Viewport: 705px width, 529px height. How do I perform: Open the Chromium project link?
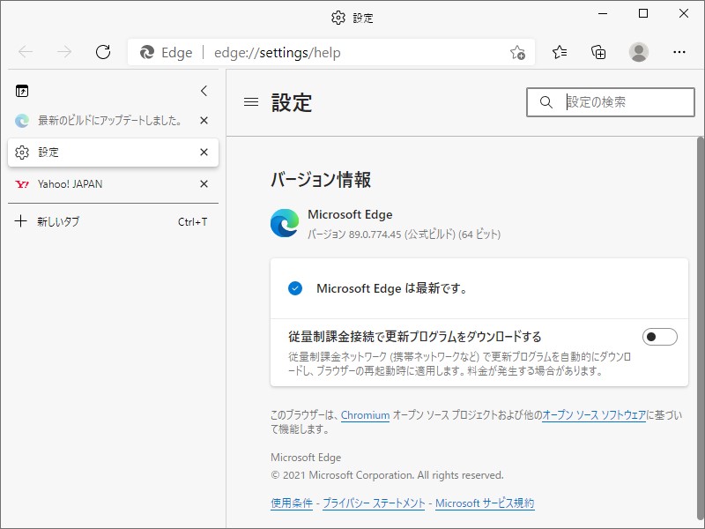point(365,415)
